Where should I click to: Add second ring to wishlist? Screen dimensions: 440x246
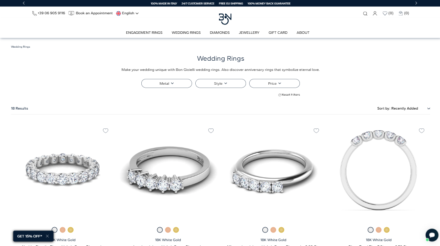point(211,130)
